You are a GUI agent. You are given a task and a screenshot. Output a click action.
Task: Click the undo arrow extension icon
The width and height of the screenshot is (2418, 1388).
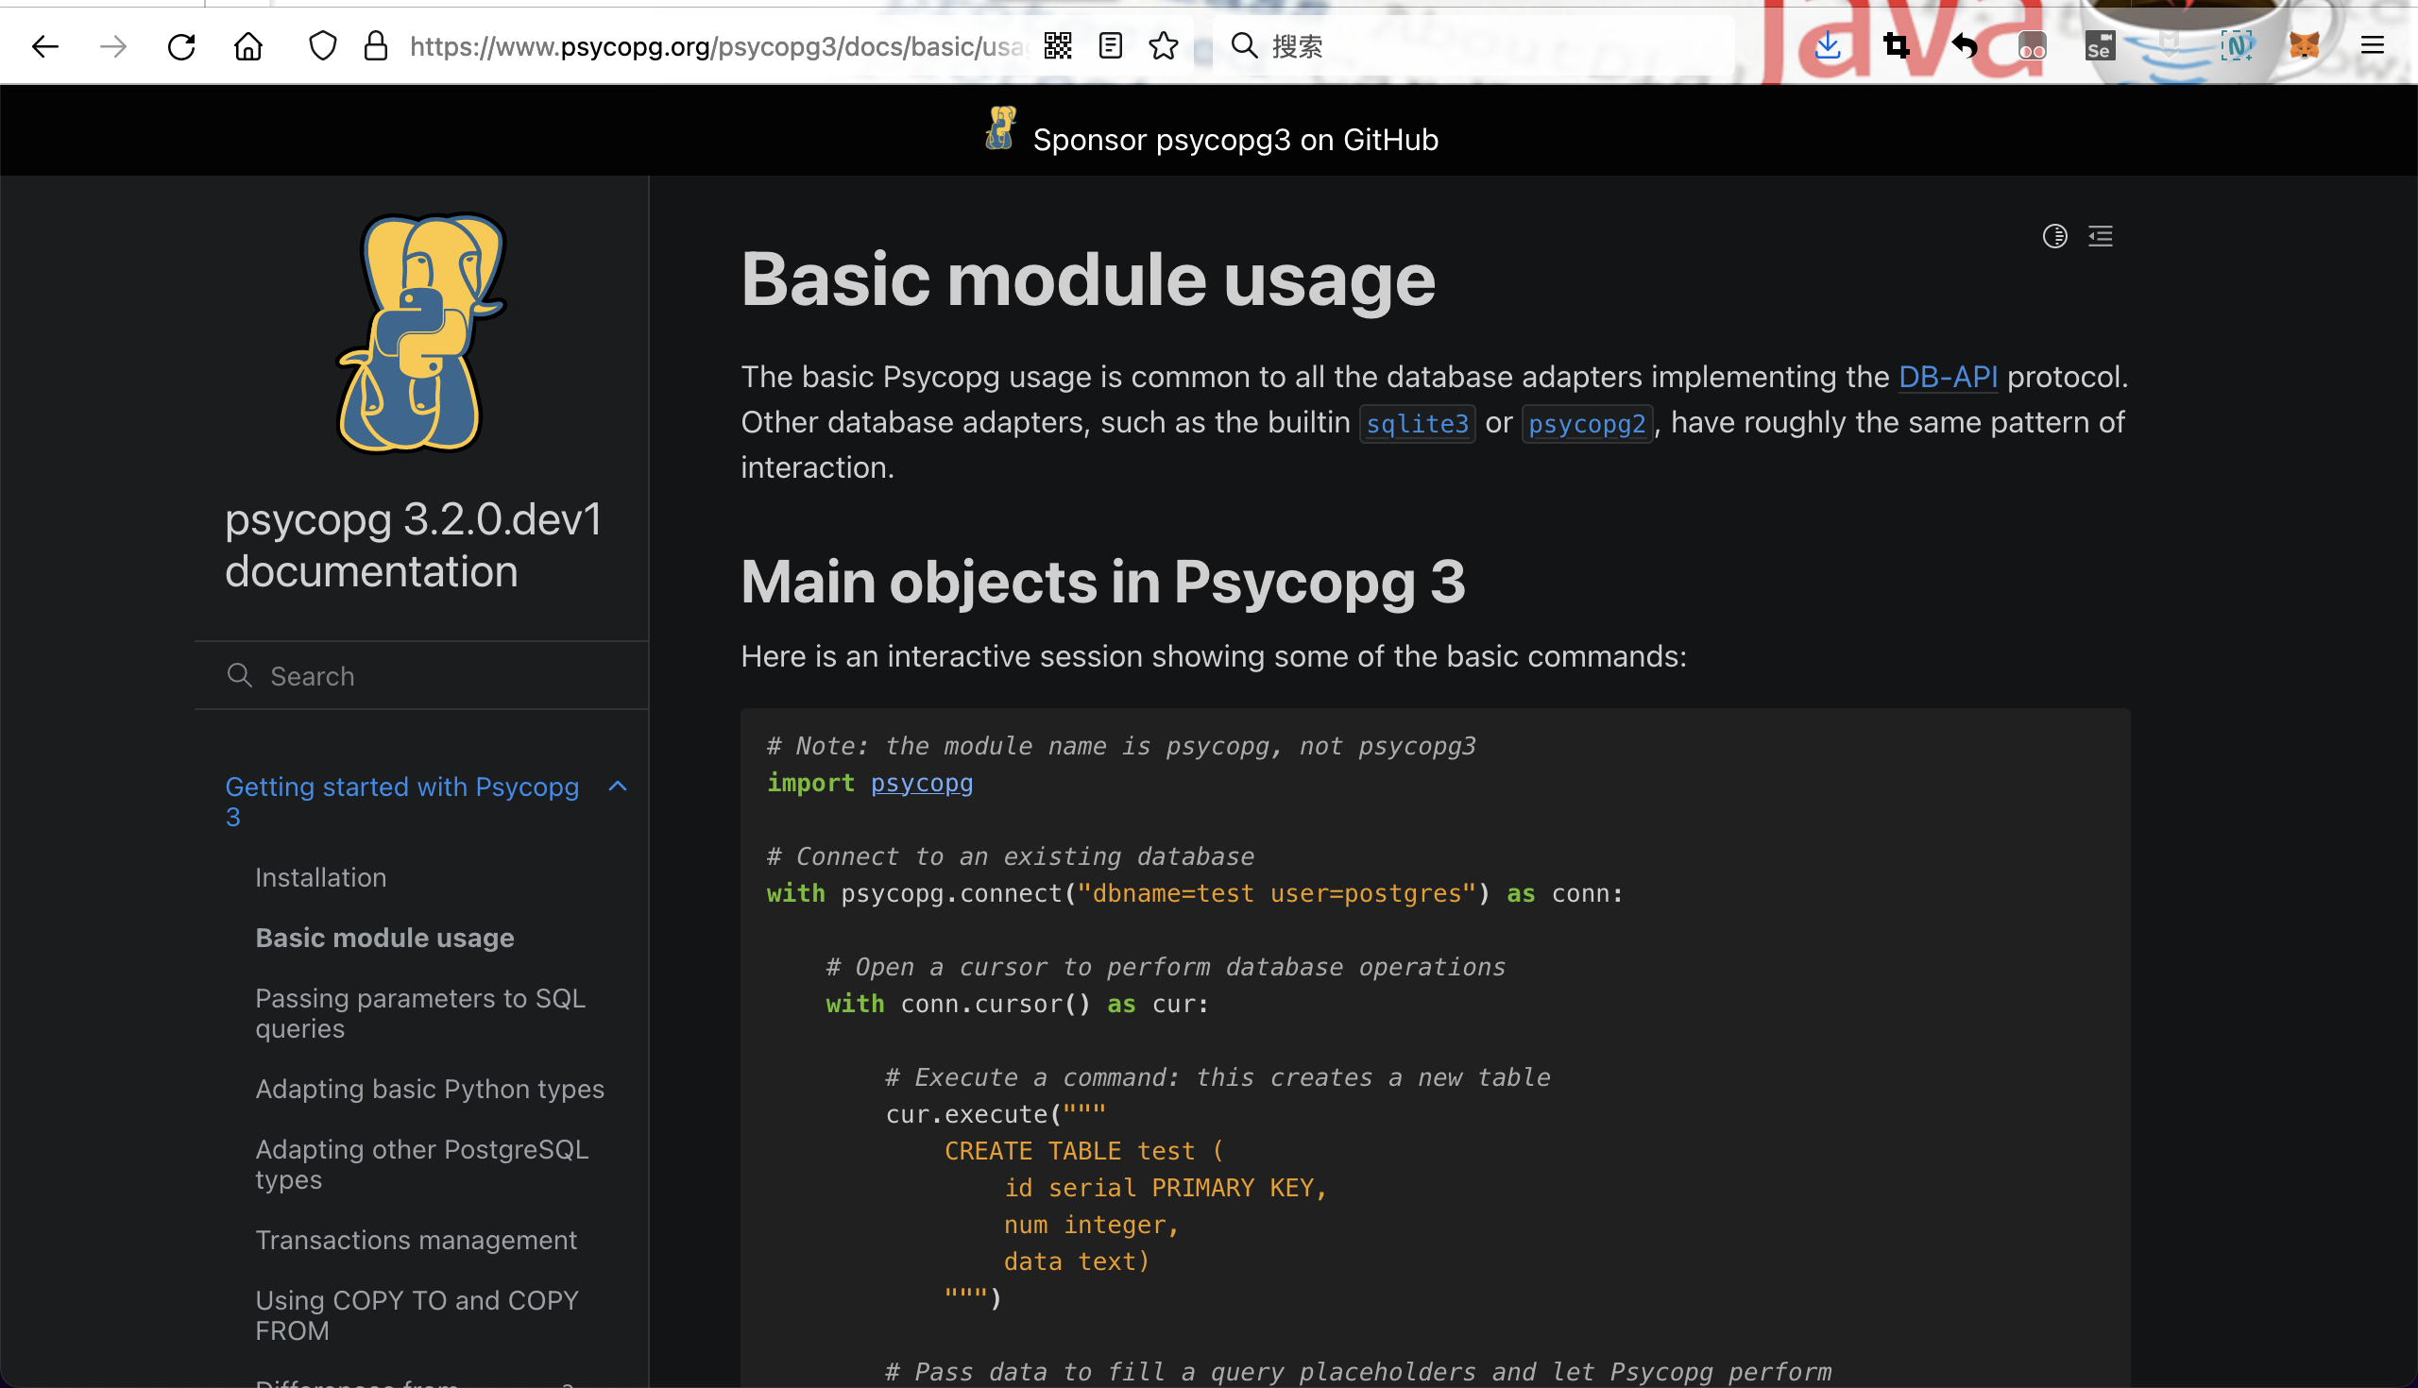click(x=1964, y=45)
